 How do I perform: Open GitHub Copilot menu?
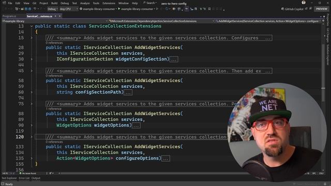(x=292, y=9)
